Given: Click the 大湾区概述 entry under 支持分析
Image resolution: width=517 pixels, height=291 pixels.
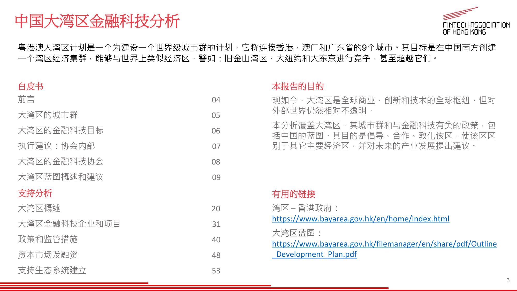Looking at the screenshot, I should [x=39, y=208].
